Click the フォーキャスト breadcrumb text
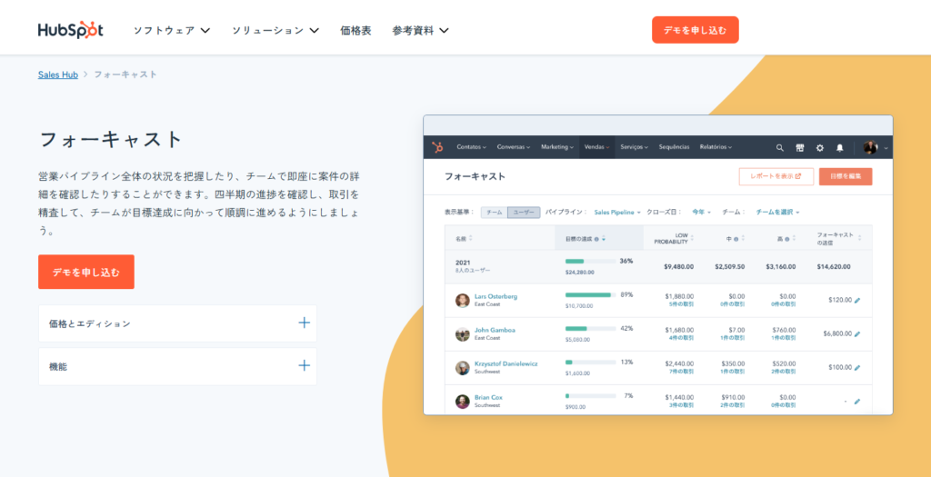Screen dimensions: 931x477 tap(125, 75)
